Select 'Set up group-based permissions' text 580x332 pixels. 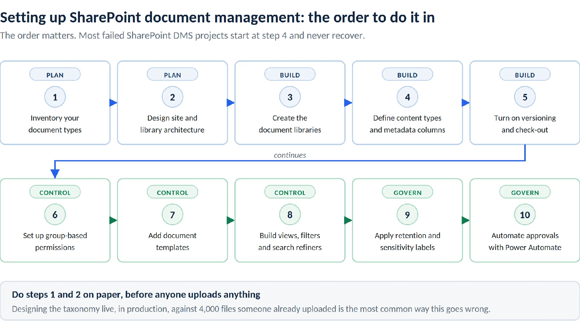[55, 241]
